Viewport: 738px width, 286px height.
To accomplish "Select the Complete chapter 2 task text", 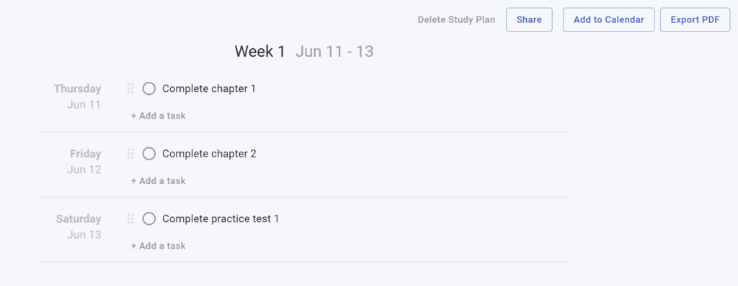I will pos(210,154).
